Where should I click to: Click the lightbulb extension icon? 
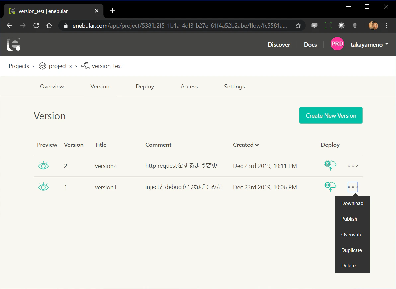tap(355, 25)
